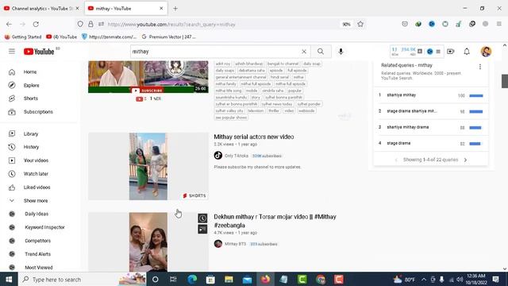Click the 'see popular shows' tag
This screenshot has width=508, height=286.
[x=231, y=118]
